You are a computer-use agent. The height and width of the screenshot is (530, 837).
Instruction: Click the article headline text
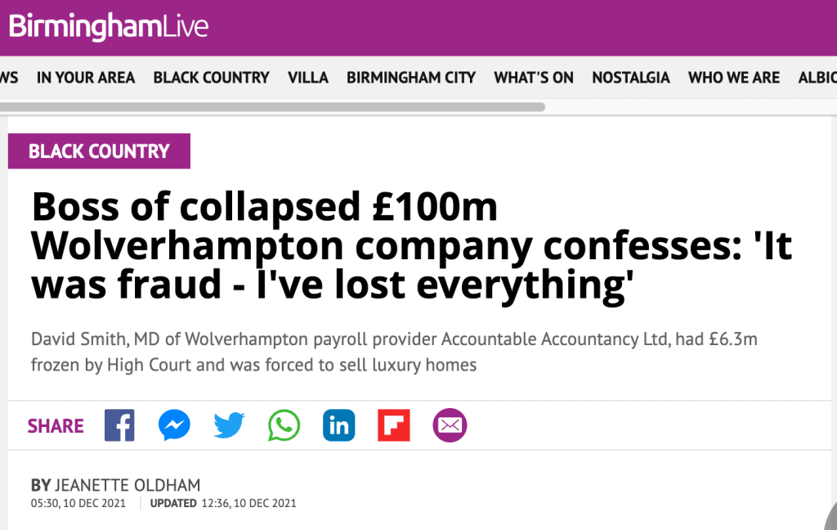[411, 245]
